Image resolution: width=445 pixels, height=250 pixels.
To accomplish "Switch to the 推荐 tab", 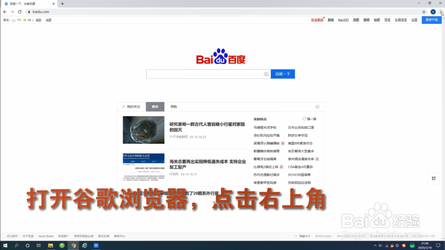I will coord(155,107).
